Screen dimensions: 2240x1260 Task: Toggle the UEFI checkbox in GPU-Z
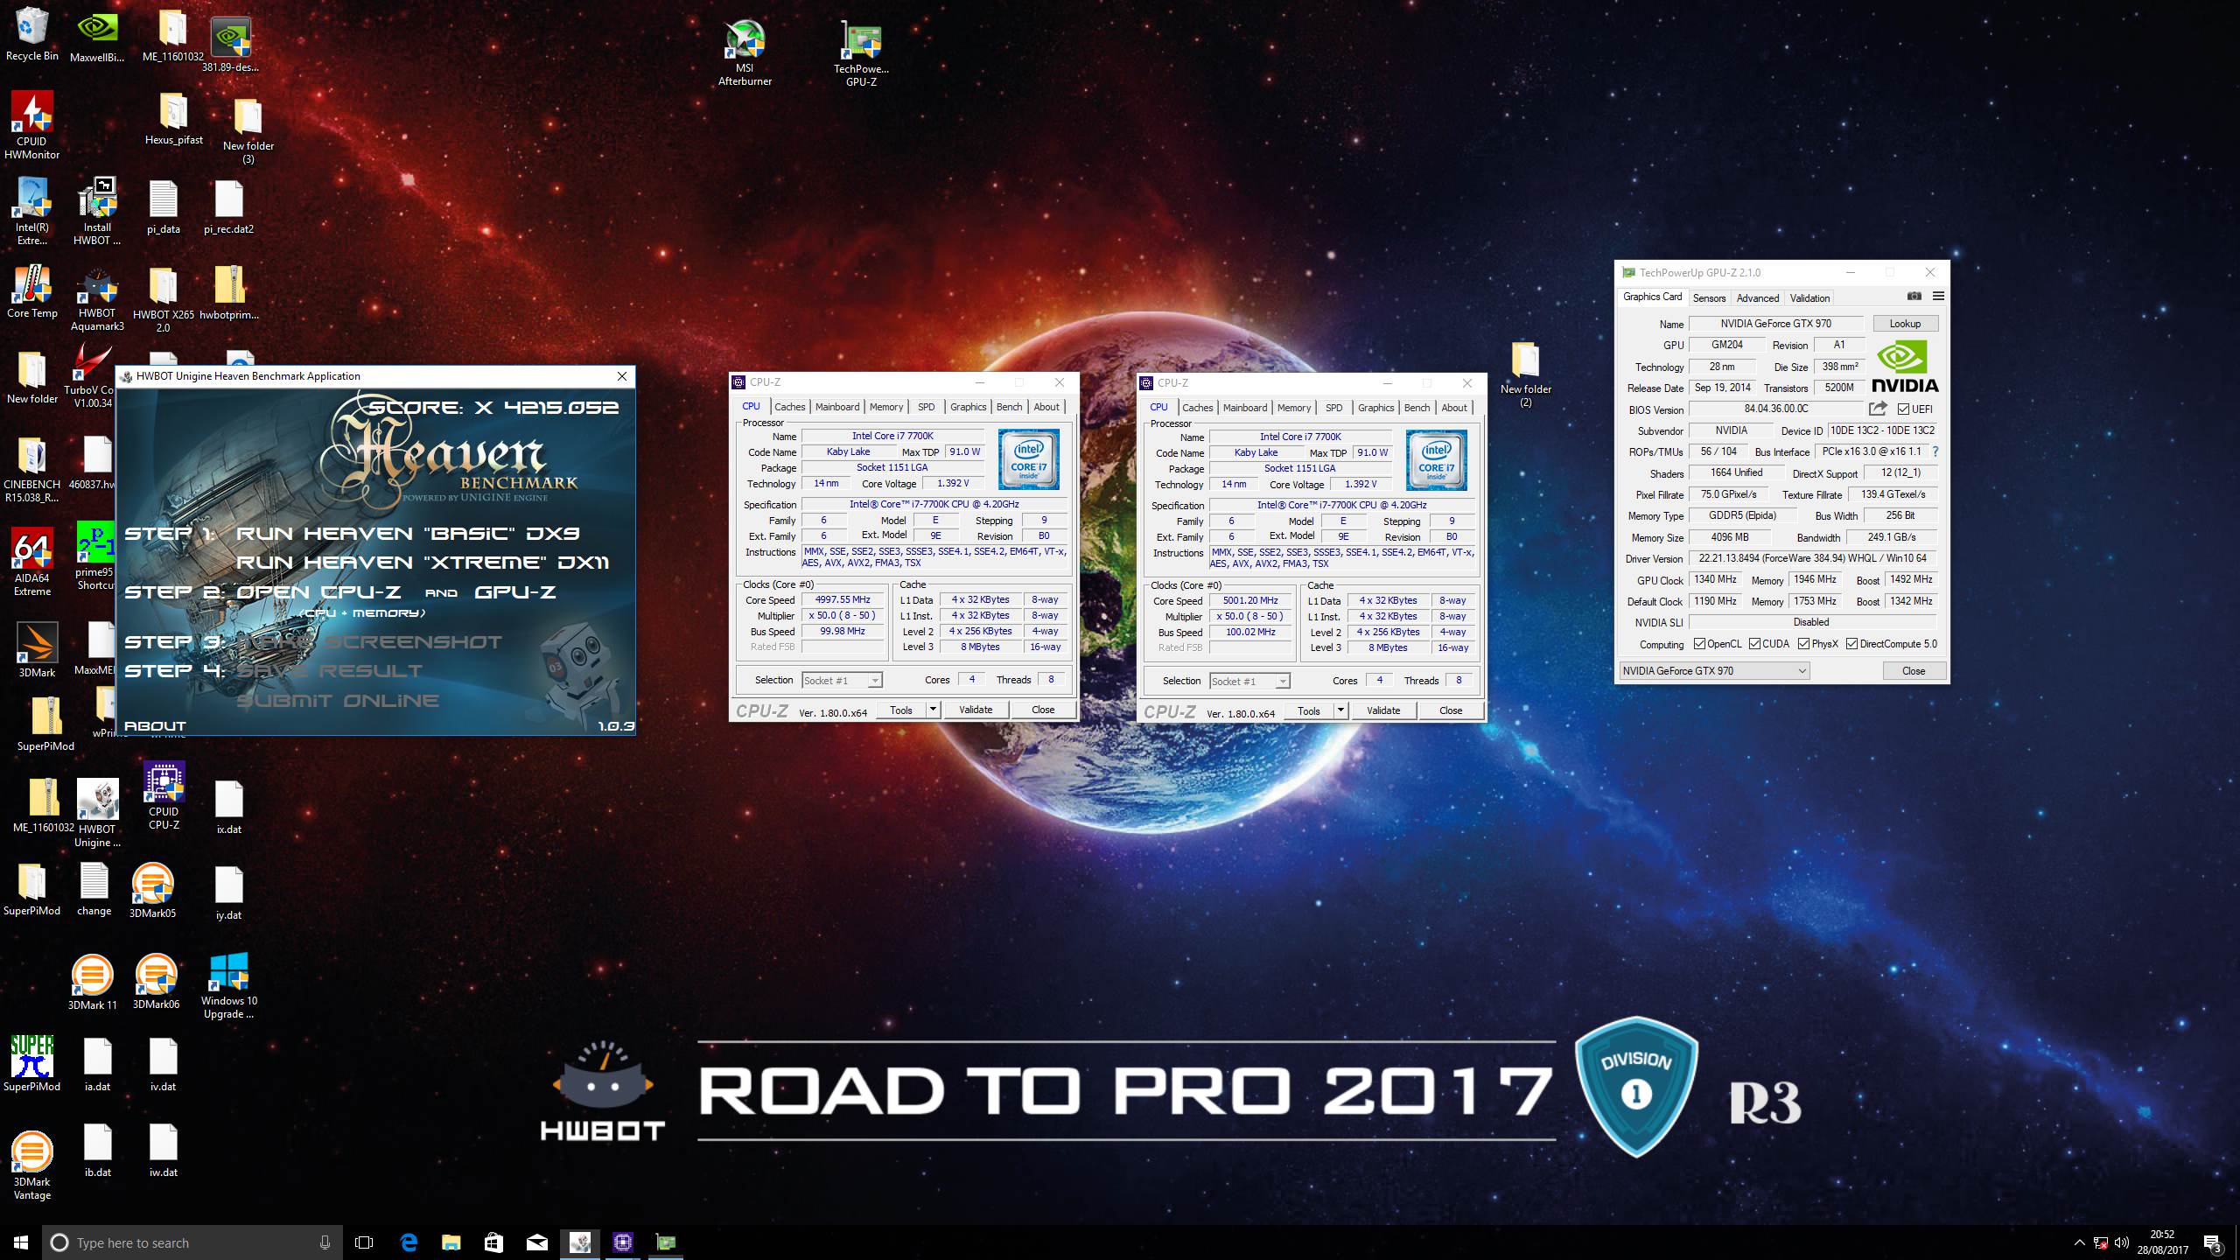click(x=1903, y=409)
